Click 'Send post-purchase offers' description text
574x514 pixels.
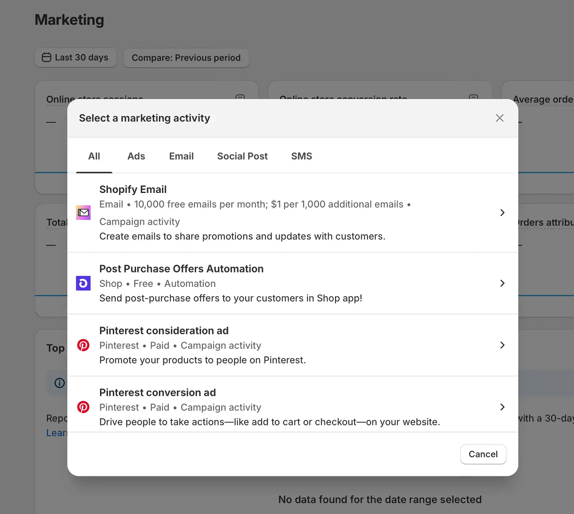231,298
